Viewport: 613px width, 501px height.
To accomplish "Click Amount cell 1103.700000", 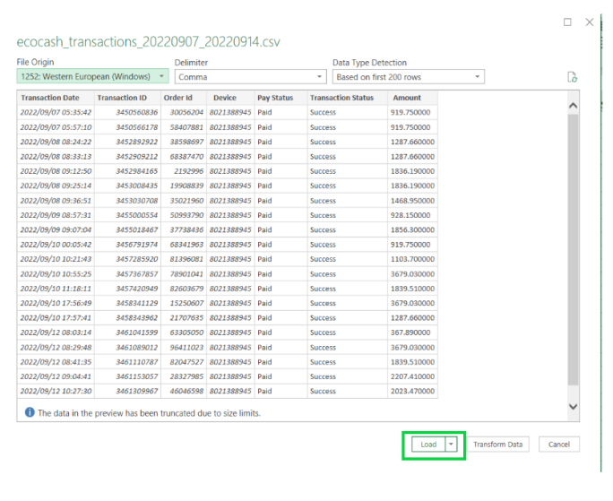I will [x=412, y=259].
